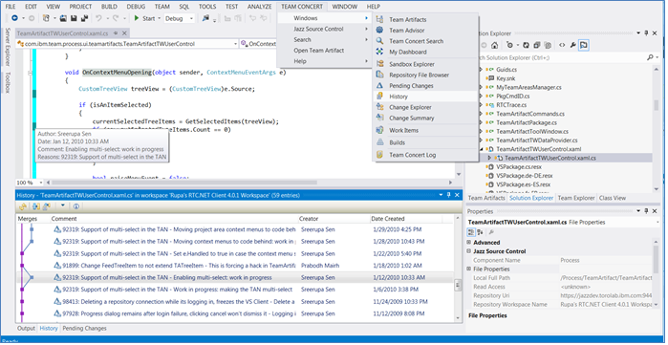Click the Toolbox side tab
The height and width of the screenshot is (345, 668).
[x=8, y=82]
